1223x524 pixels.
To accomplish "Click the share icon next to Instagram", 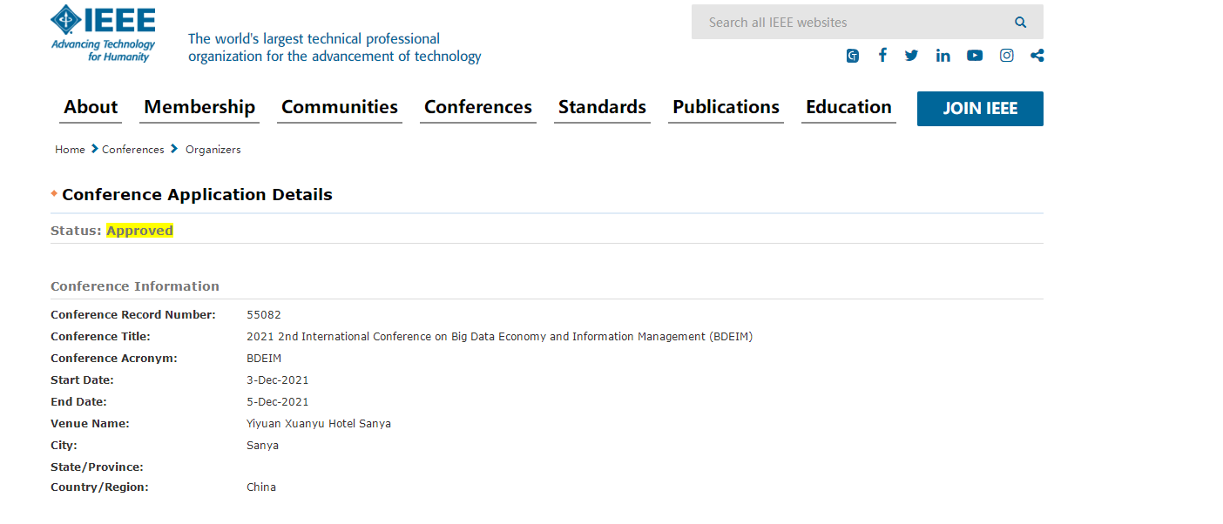I will [1037, 56].
